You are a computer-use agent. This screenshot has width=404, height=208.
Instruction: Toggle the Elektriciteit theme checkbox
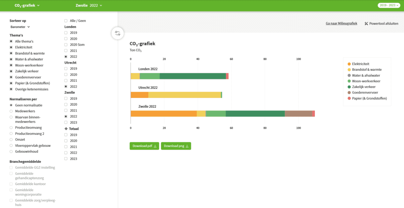[11, 47]
